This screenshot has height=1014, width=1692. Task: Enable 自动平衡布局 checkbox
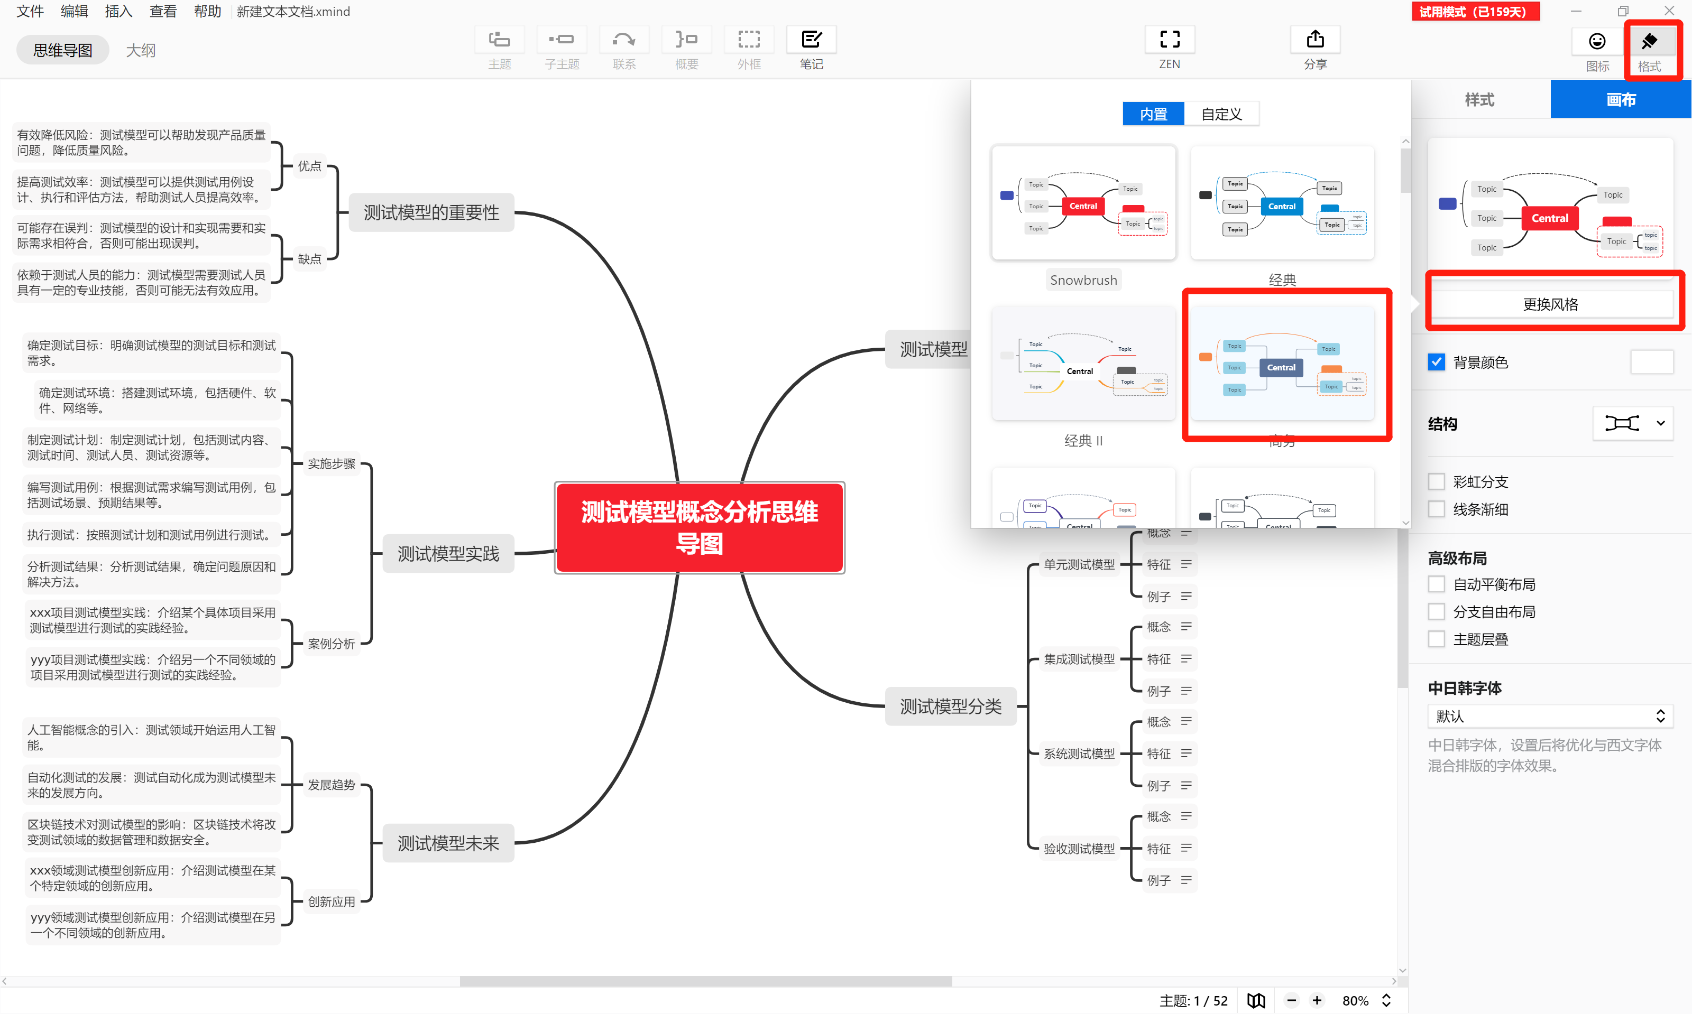1436,584
